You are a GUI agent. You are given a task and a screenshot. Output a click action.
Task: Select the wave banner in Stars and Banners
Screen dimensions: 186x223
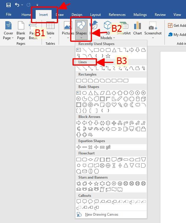click(x=114, y=189)
